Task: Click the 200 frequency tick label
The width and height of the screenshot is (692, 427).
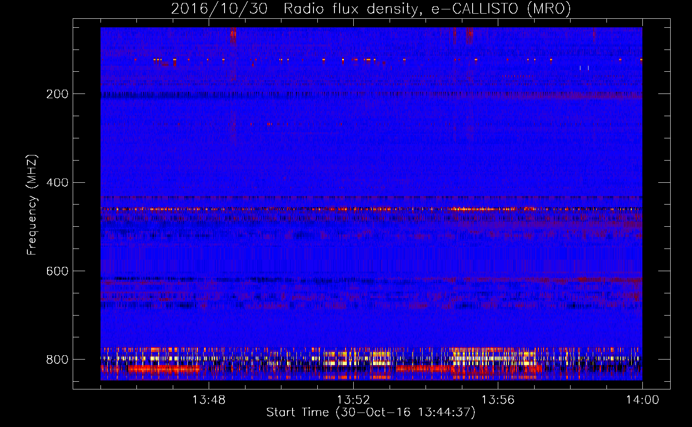Action: (x=57, y=94)
